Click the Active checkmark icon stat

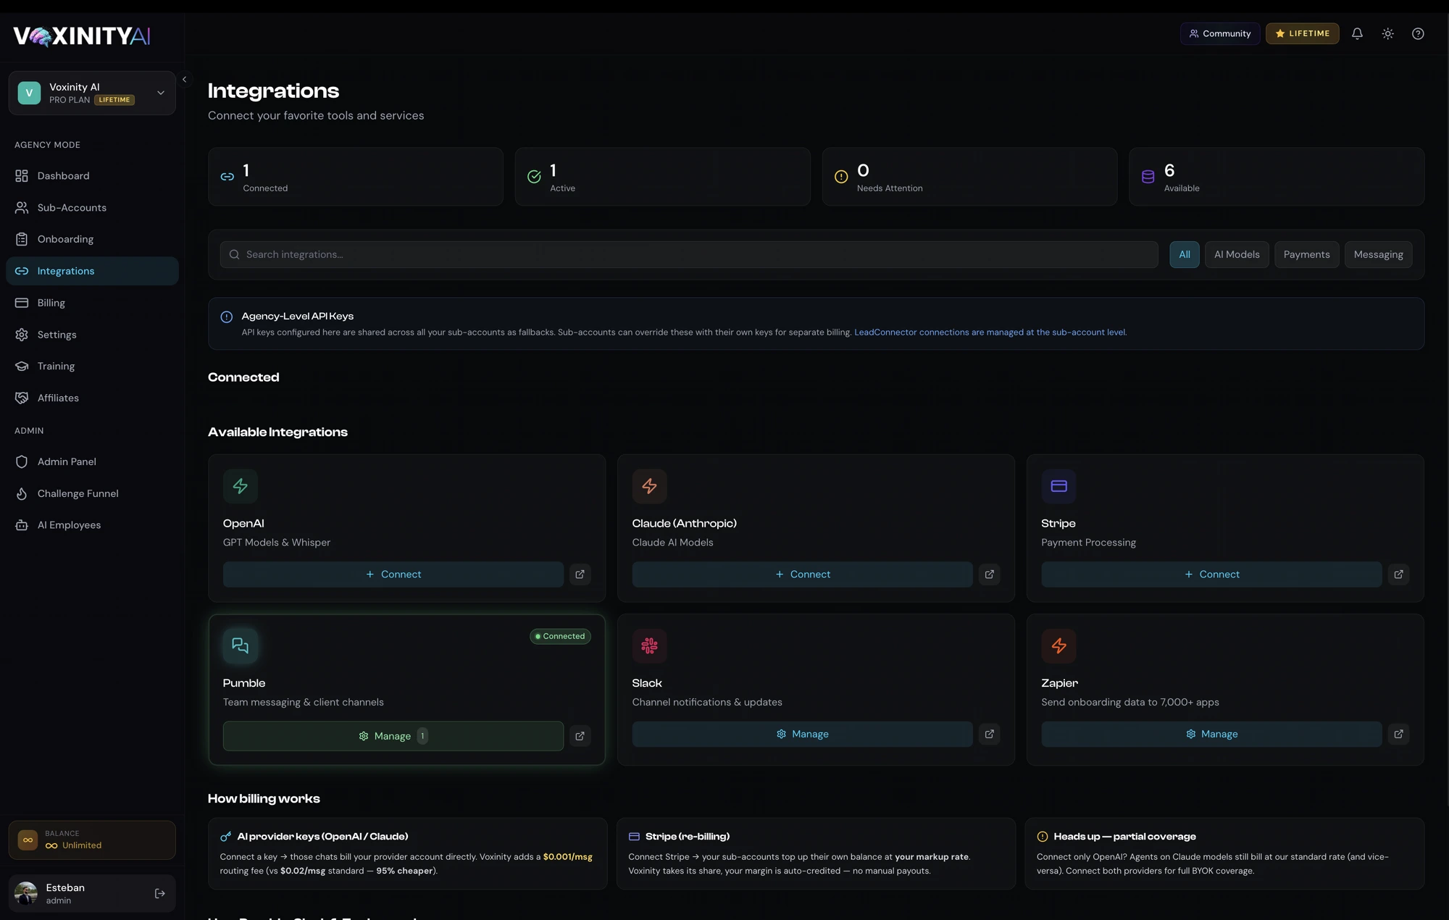(534, 177)
